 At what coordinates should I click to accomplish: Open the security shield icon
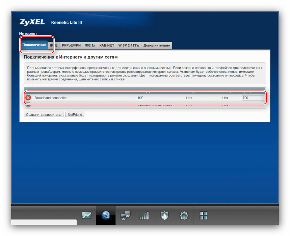(x=164, y=215)
